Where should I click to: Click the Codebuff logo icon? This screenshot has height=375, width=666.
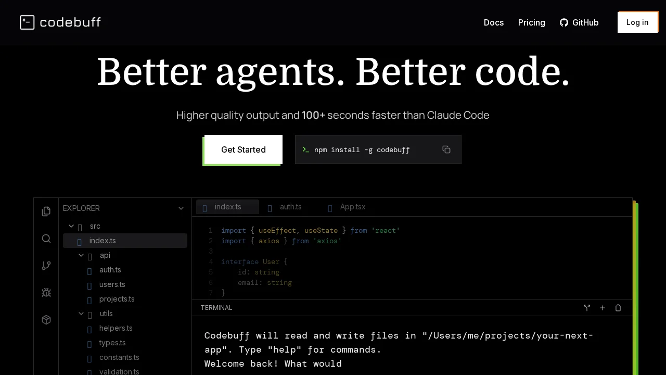(27, 22)
